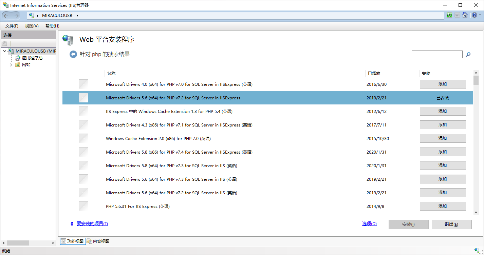Open the 选项 link
This screenshot has height=255, width=484.
pos(369,224)
